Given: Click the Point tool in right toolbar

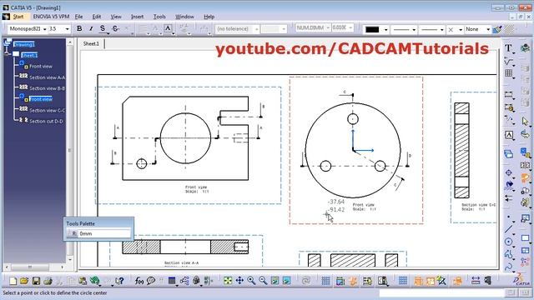Looking at the screenshot, I should (x=508, y=217).
